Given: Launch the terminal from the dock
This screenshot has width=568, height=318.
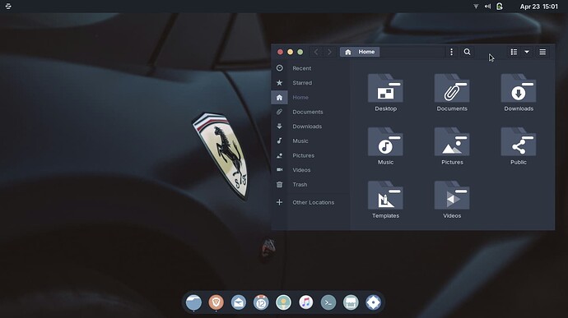Looking at the screenshot, I should tap(328, 302).
